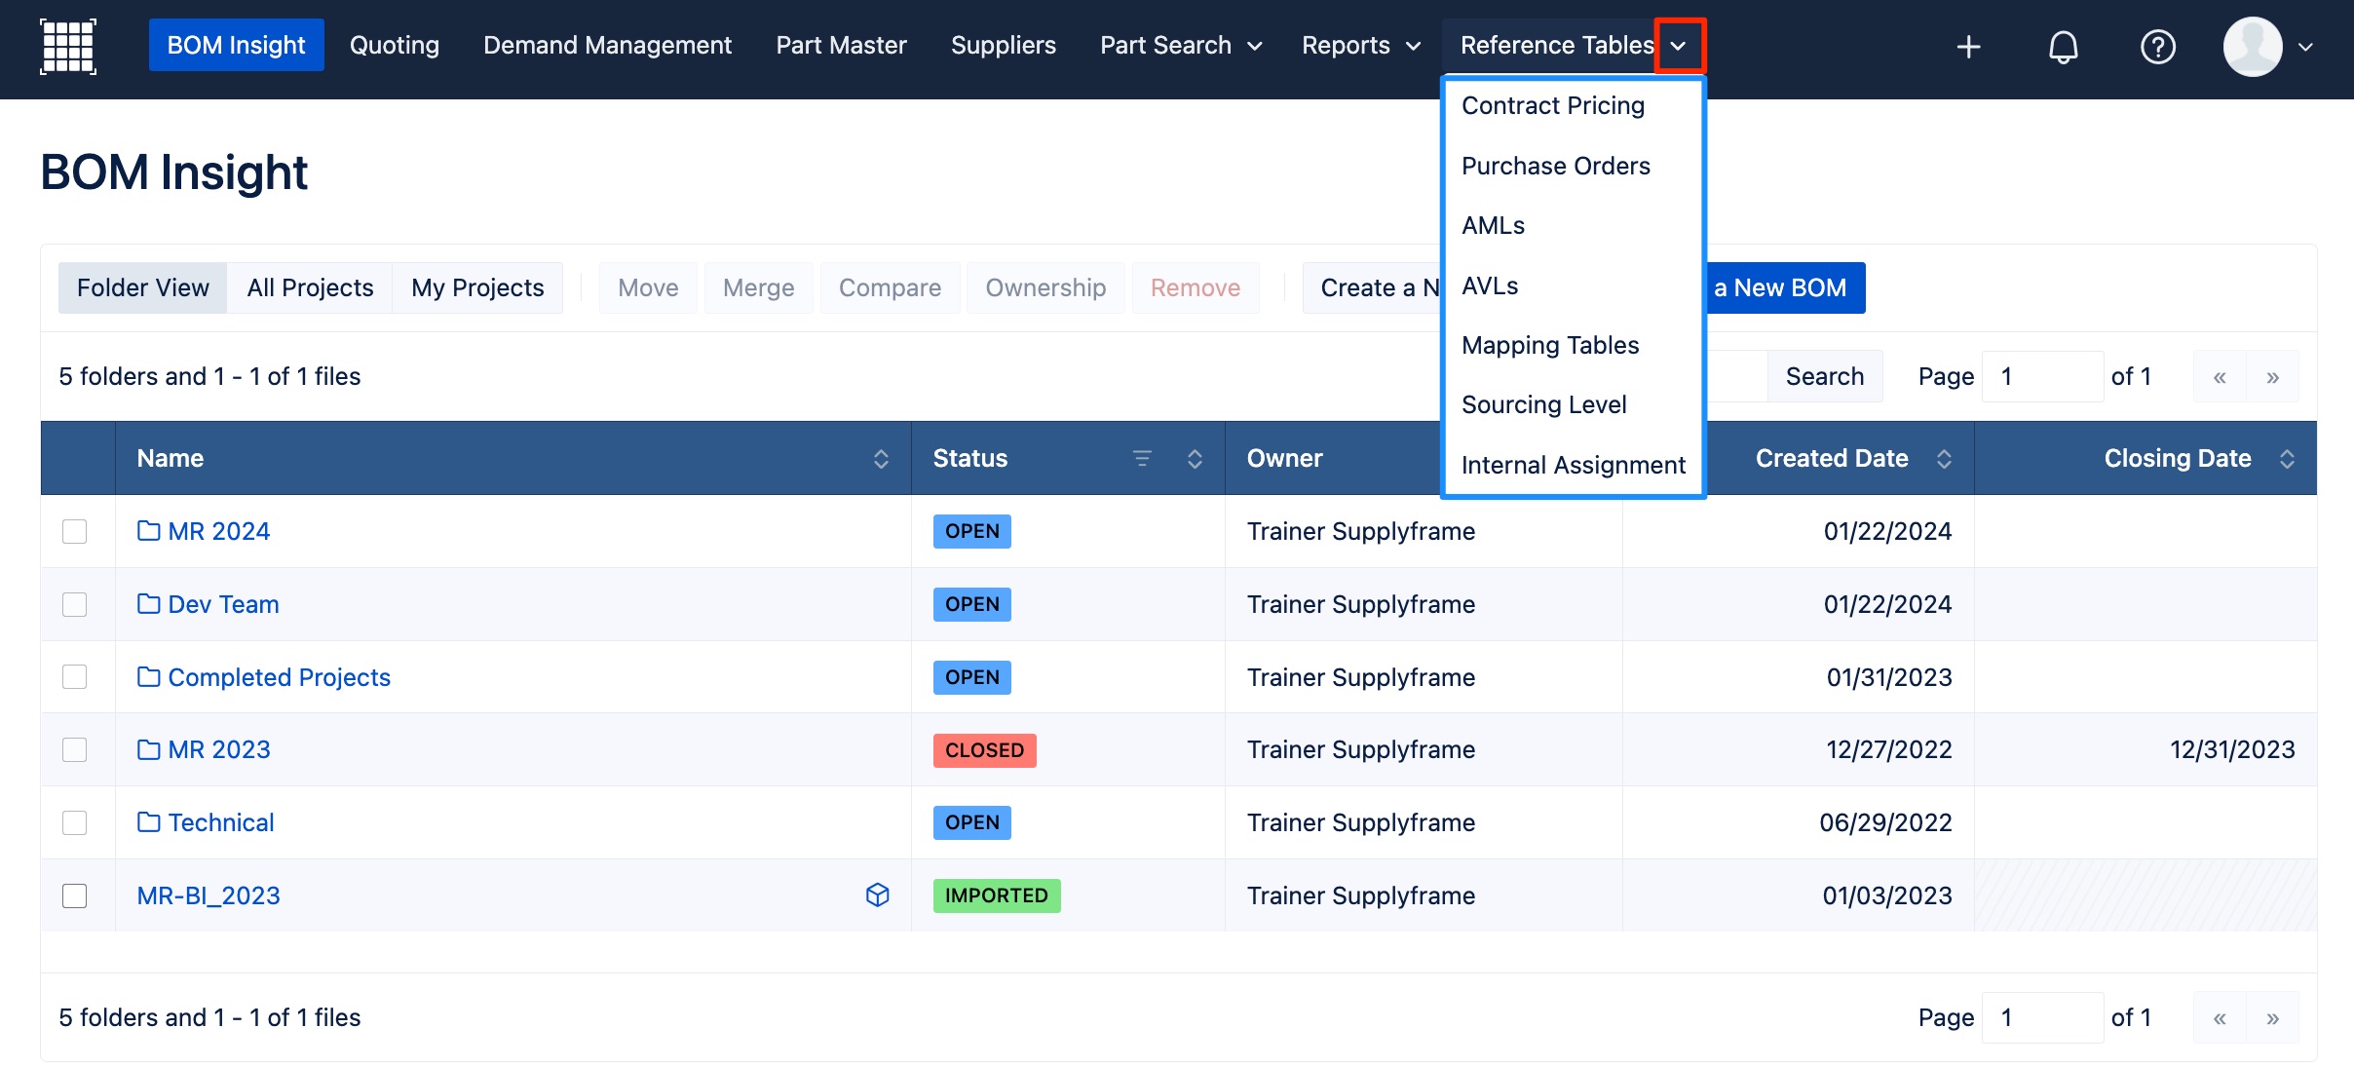Viewport: 2354px width, 1066px height.
Task: Click the Move button
Action: [x=648, y=287]
